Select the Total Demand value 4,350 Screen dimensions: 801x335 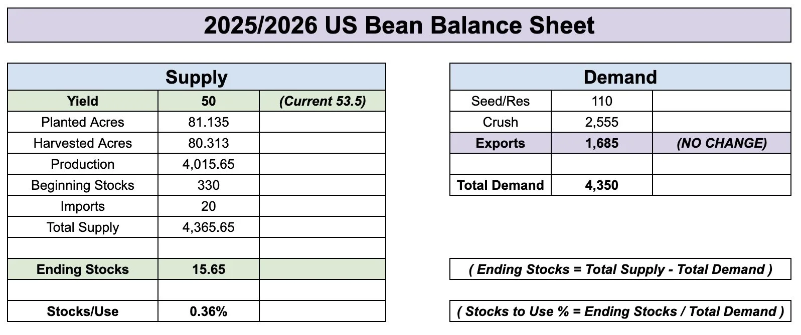click(601, 185)
